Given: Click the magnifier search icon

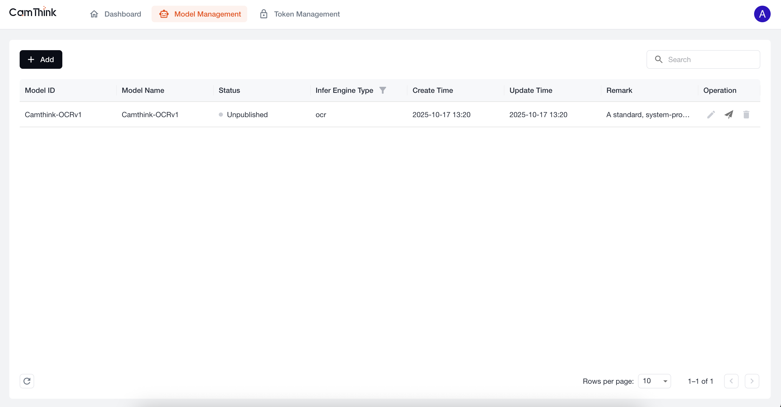Looking at the screenshot, I should [658, 59].
